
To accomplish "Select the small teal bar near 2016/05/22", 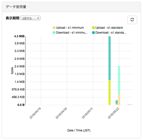I will click(117, 102).
